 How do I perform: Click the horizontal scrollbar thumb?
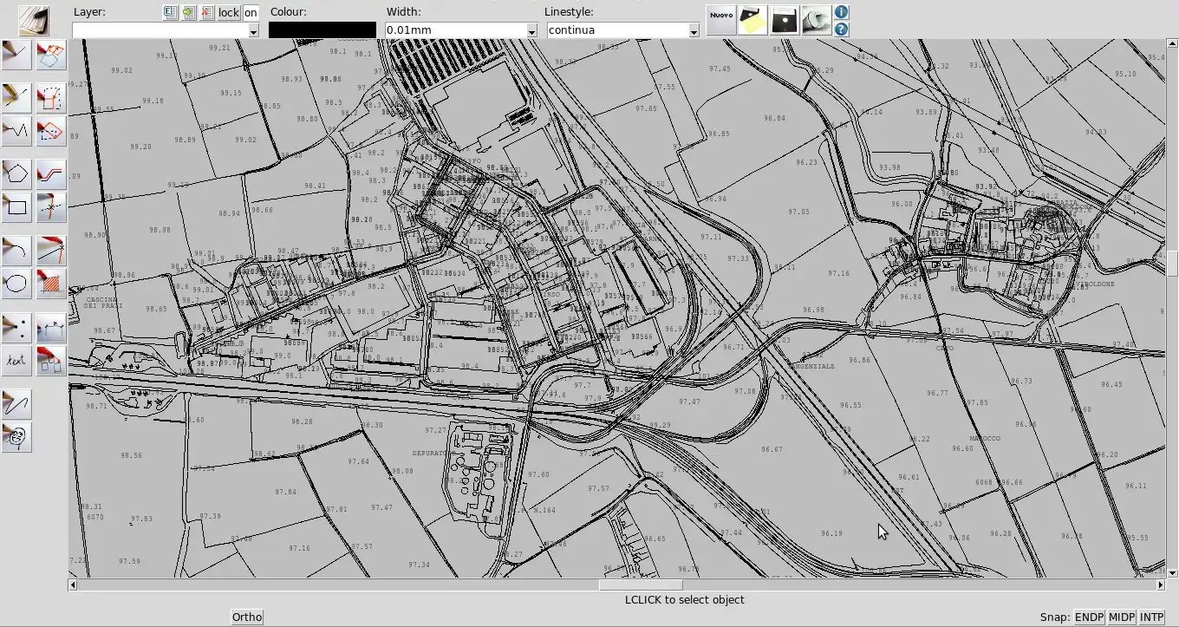click(640, 585)
